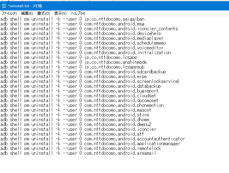Click the com.nttdocomo.android.mascot line
The image size is (229, 173).
[x=76, y=110]
